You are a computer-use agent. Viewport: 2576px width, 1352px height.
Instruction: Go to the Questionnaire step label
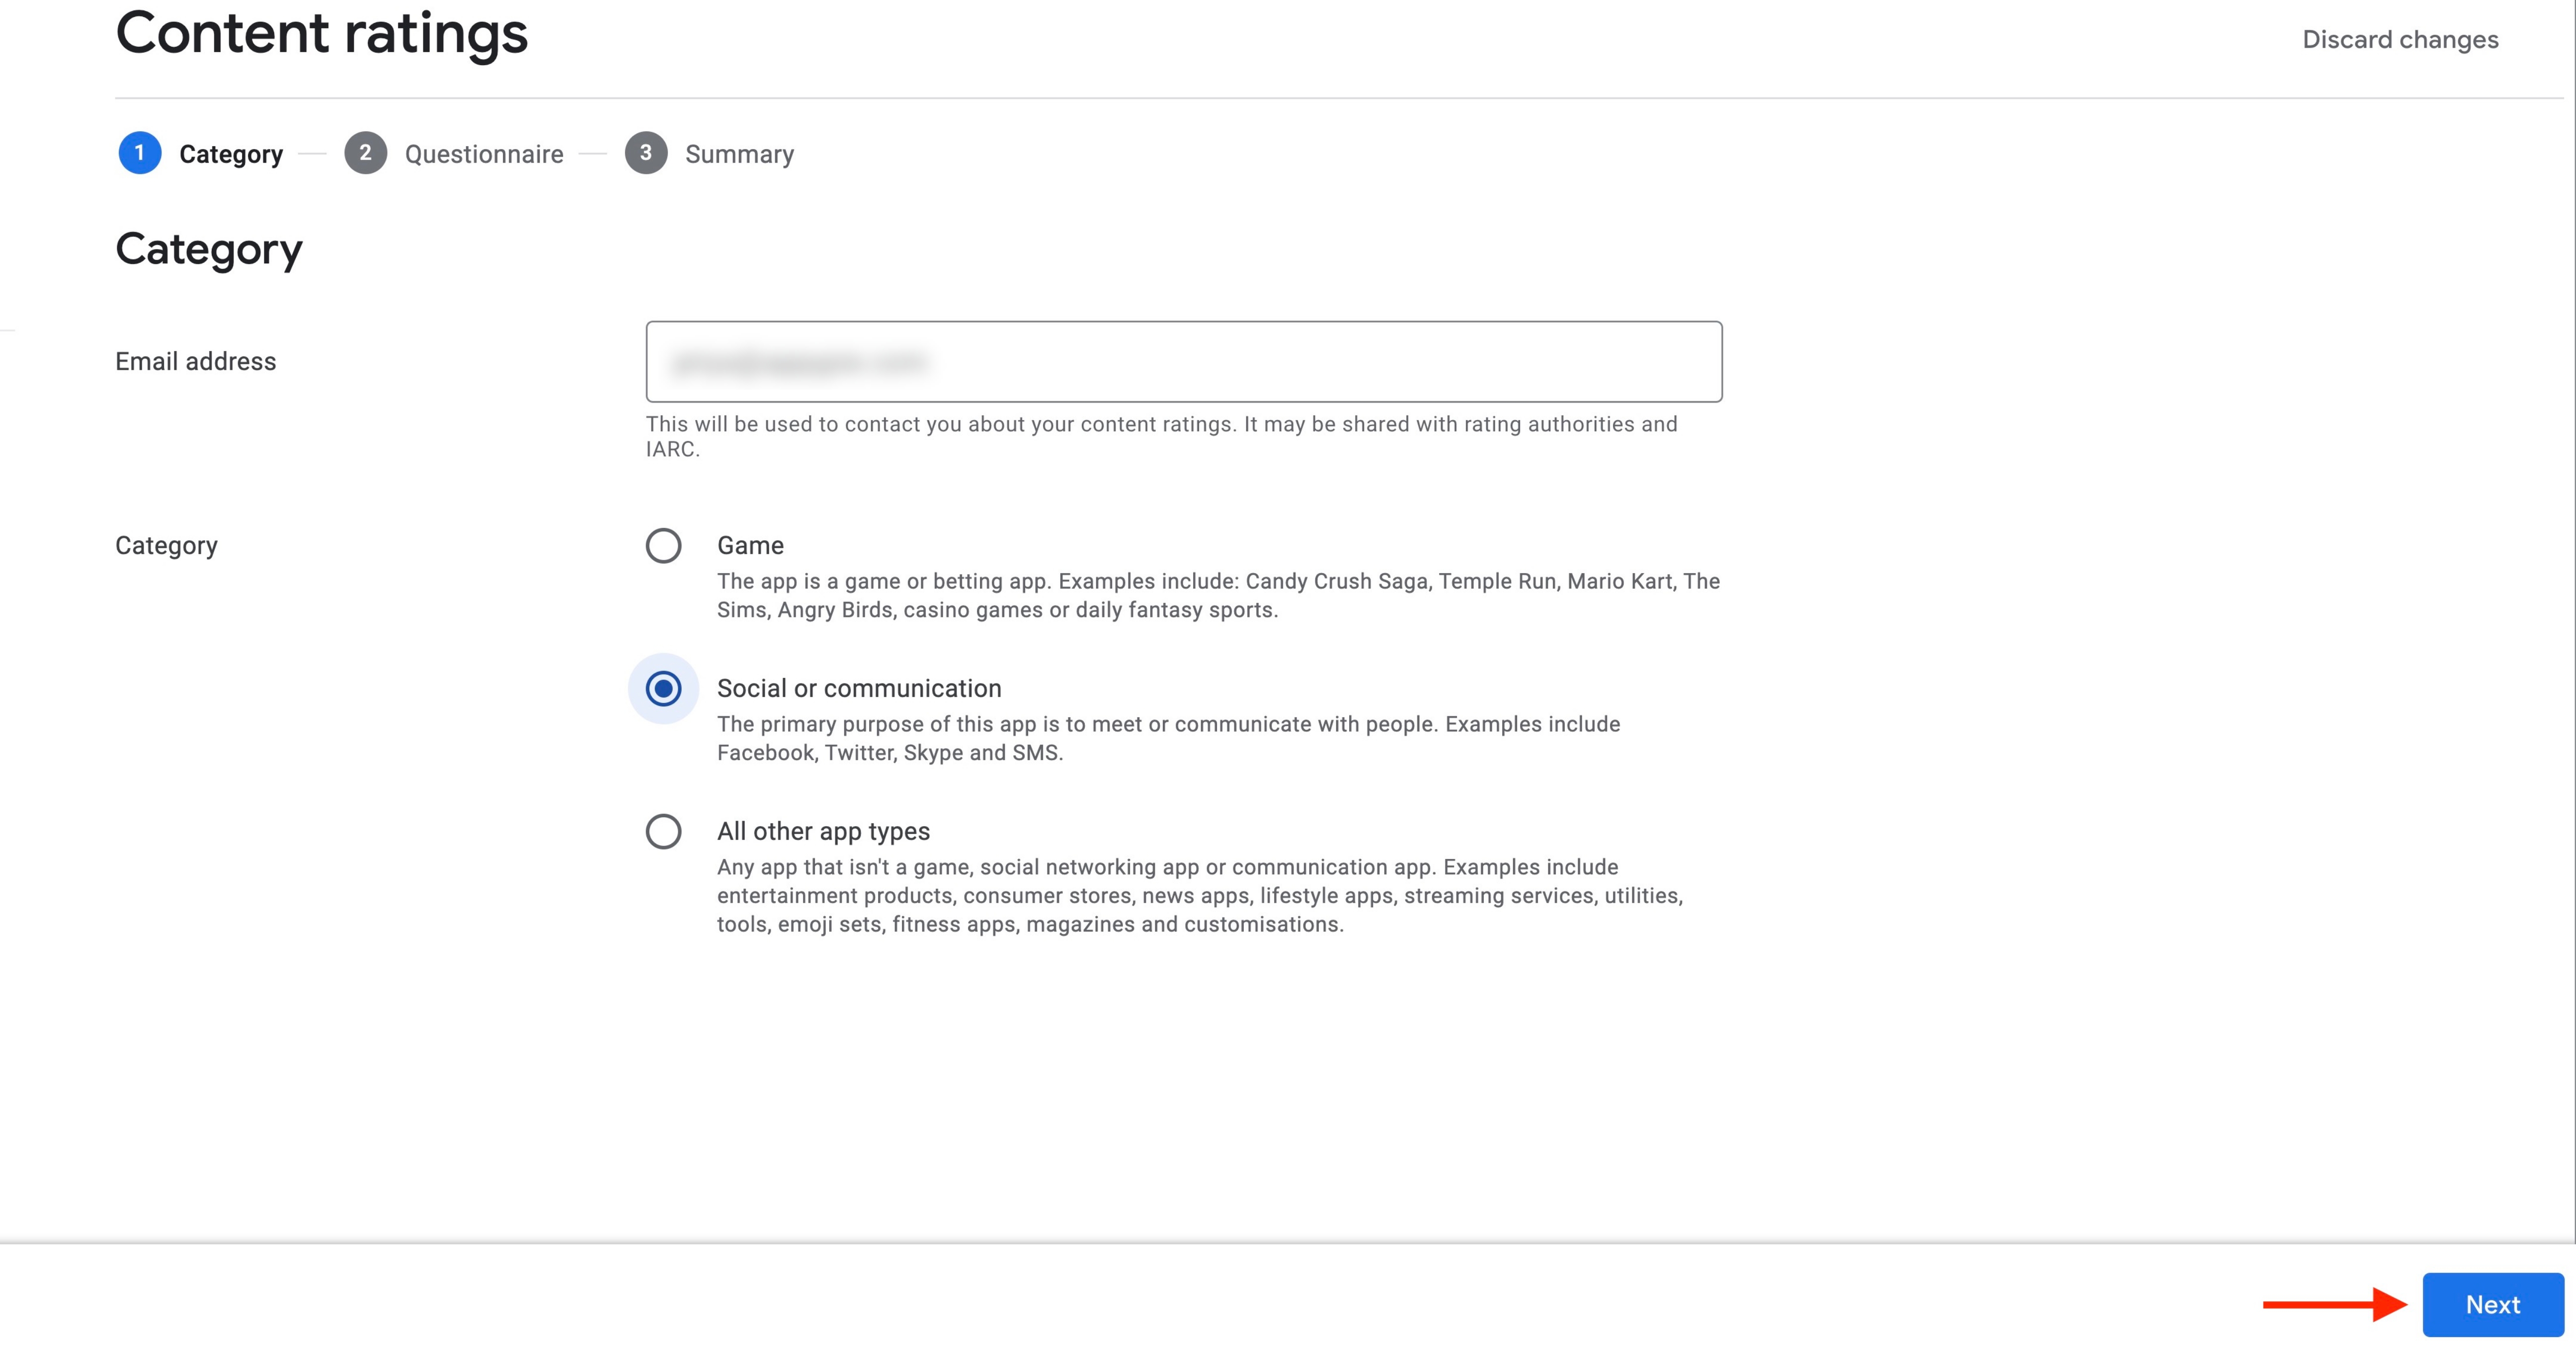point(484,154)
